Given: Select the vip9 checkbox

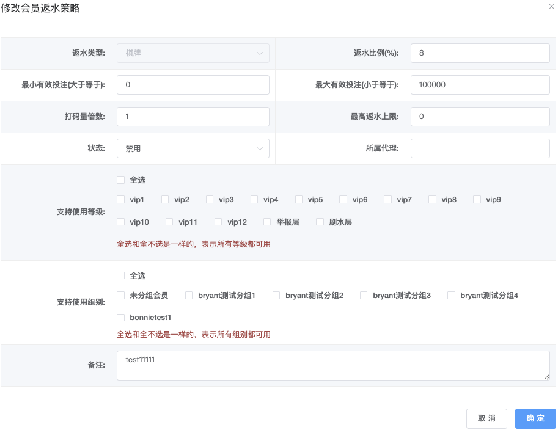Looking at the screenshot, I should pyautogui.click(x=477, y=200).
